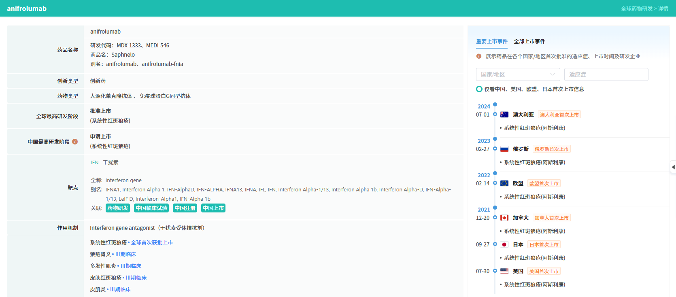Expand the collapsed side panel arrow

673,167
